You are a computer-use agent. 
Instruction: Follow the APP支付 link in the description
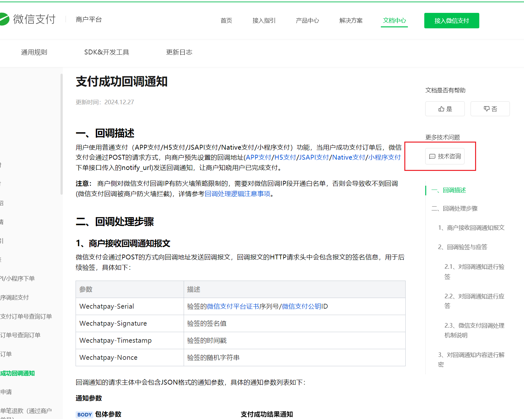coord(259,157)
